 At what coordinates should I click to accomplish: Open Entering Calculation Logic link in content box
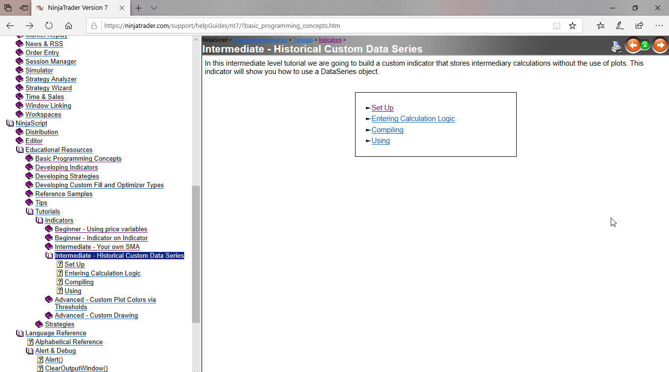click(413, 119)
